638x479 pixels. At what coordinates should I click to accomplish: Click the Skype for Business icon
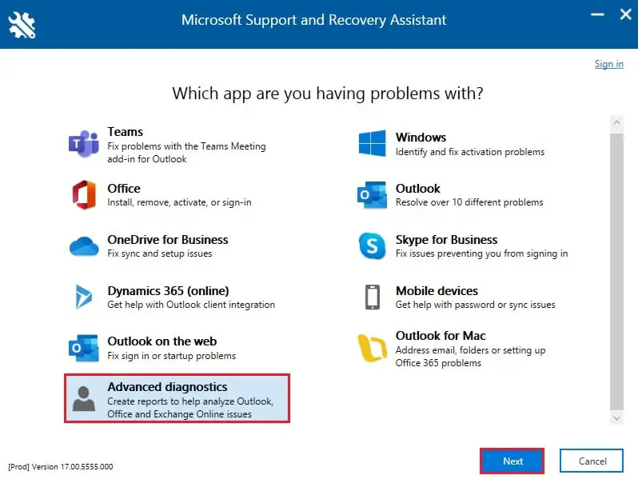coord(372,245)
